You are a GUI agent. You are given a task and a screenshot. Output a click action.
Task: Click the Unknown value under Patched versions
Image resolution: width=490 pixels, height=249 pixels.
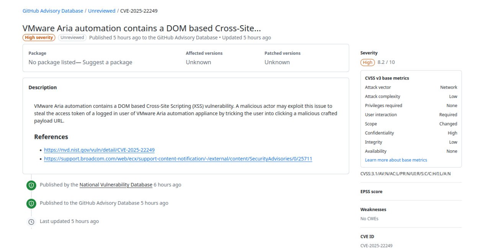pos(277,62)
